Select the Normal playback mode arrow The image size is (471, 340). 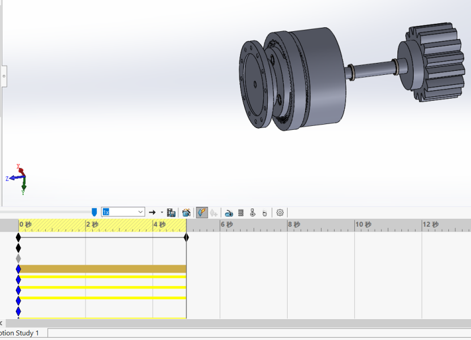tap(152, 212)
